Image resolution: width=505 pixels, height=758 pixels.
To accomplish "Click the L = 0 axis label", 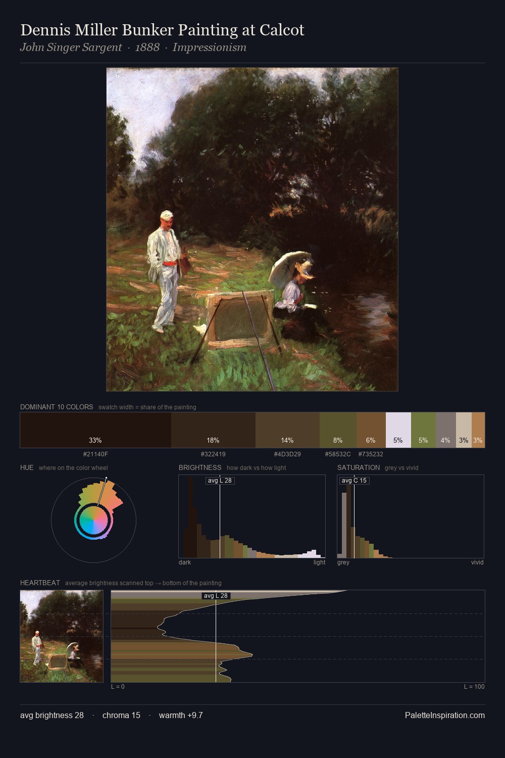I will pyautogui.click(x=118, y=687).
